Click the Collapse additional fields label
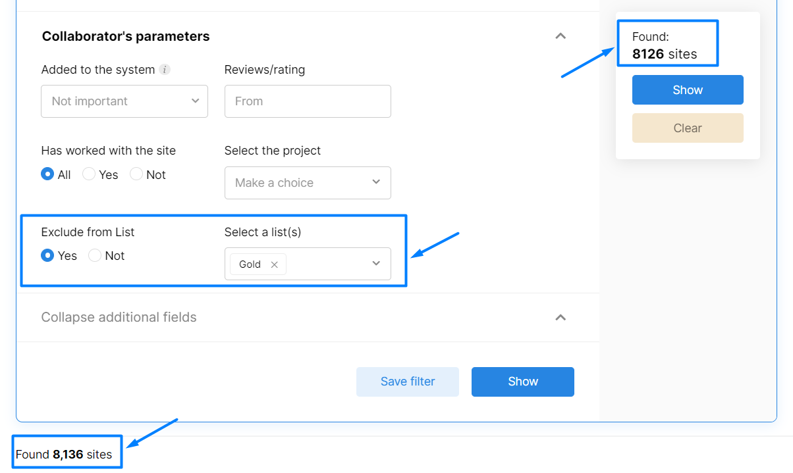Screen dimensions: 793x473 pyautogui.click(x=119, y=317)
